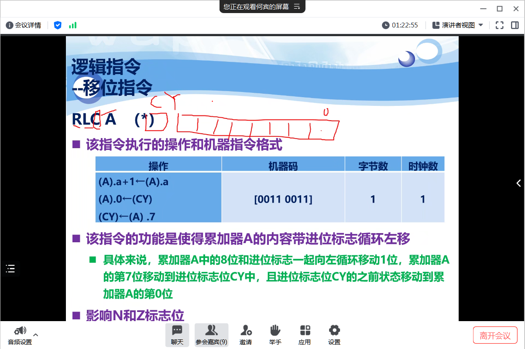Click the (A).0←(CY) operation line
This screenshot has width=525, height=349.
click(126, 199)
